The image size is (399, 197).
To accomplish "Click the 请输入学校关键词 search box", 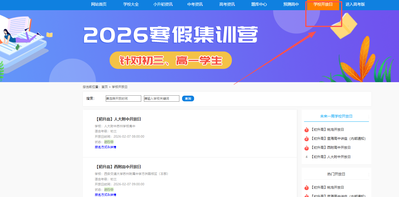I will [x=162, y=98].
